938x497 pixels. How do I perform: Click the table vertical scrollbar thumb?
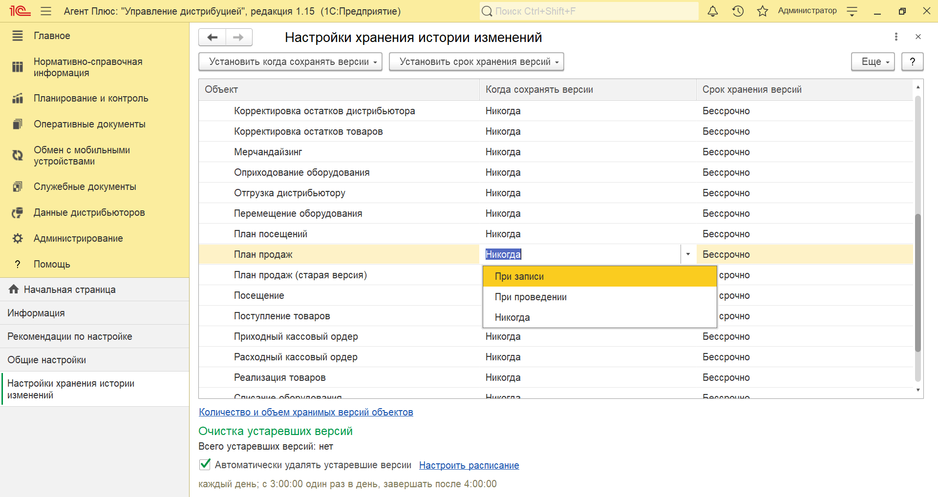click(918, 282)
